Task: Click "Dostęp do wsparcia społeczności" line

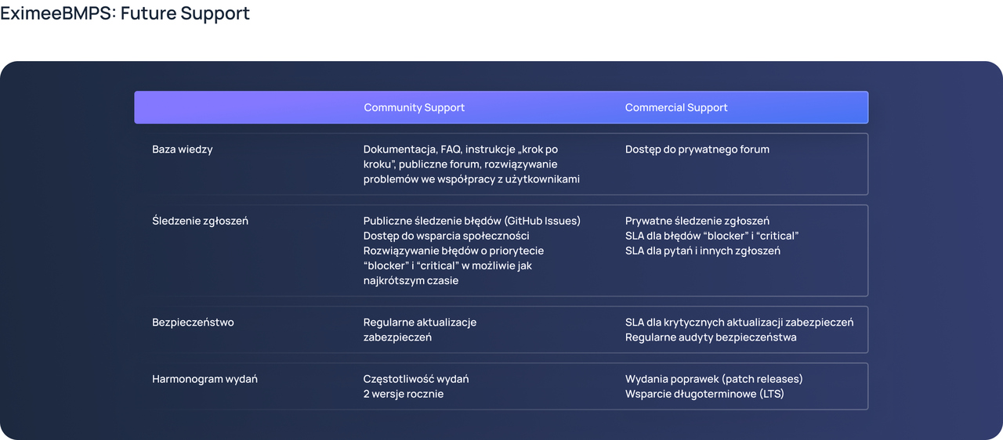Action: point(446,236)
